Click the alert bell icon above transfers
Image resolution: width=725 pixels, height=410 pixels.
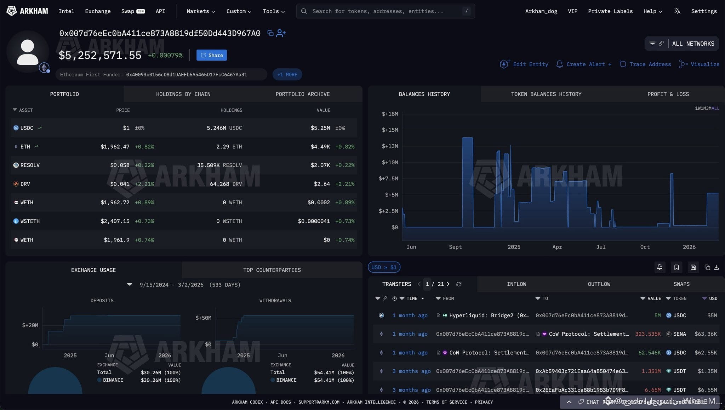coord(660,267)
